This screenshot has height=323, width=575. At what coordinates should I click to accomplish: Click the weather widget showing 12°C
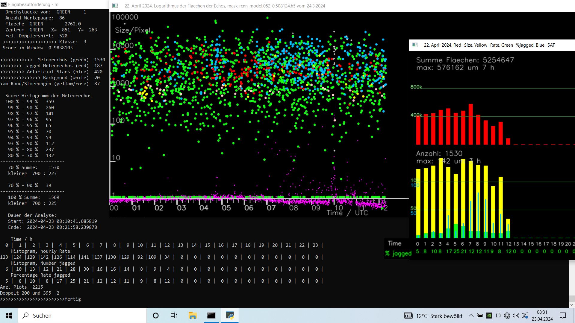(433, 316)
